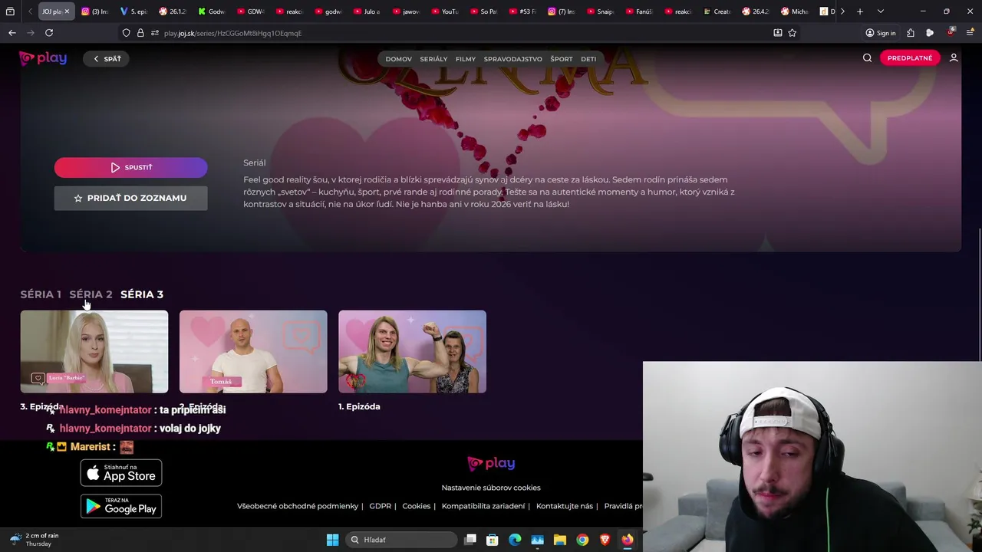
Task: Open the user profile icon
Action: [954, 58]
